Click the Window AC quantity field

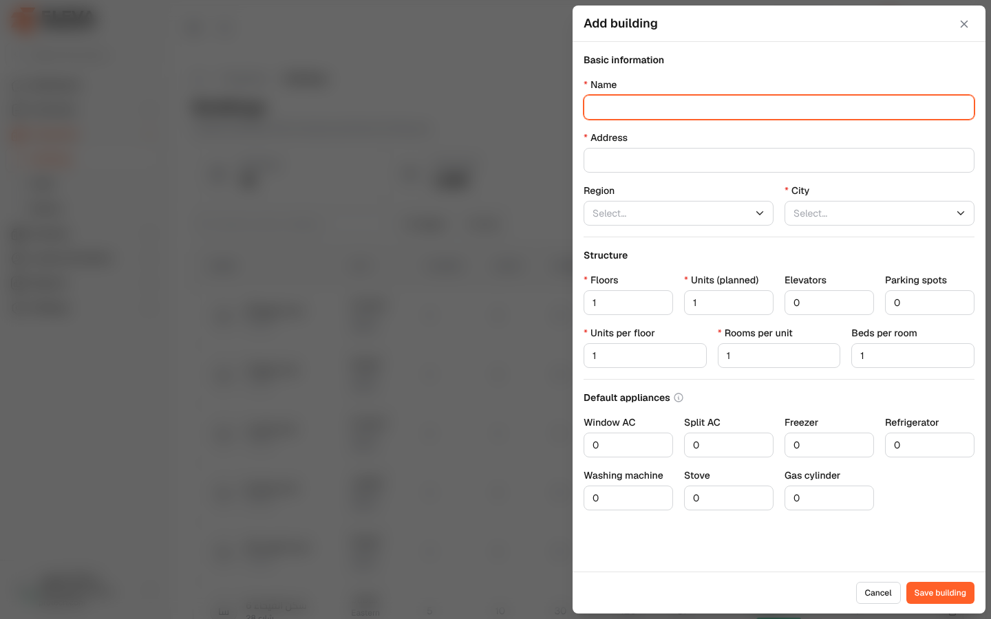pos(628,445)
